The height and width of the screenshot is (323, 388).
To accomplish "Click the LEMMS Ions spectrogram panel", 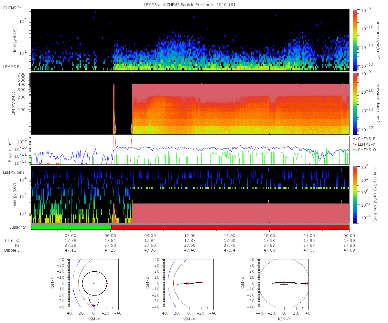I will [x=190, y=195].
